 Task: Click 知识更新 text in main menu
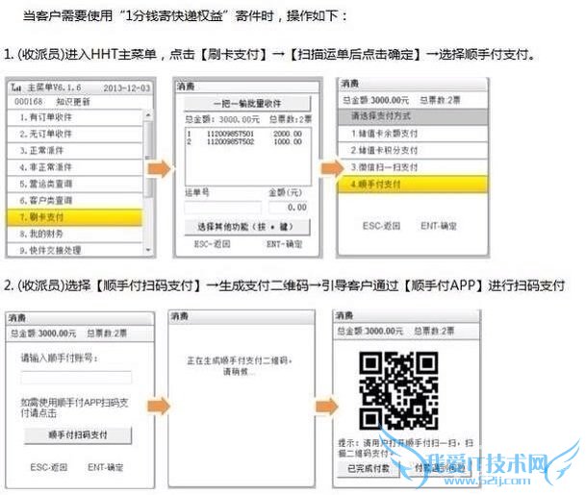coord(73,102)
